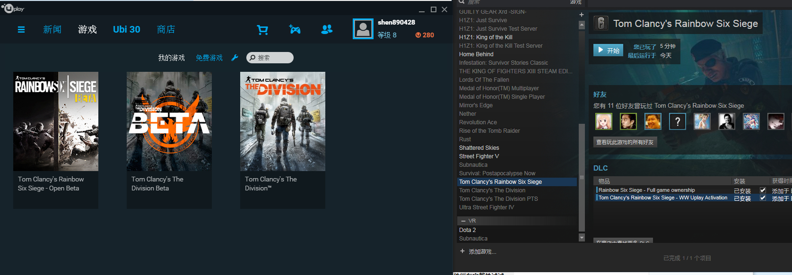Select Nether in Steam list
The image size is (792, 275).
click(468, 114)
